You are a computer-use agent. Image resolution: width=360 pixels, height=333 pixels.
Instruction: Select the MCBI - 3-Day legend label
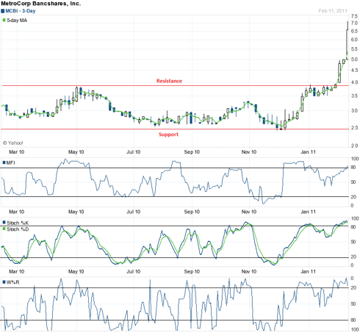(x=21, y=11)
